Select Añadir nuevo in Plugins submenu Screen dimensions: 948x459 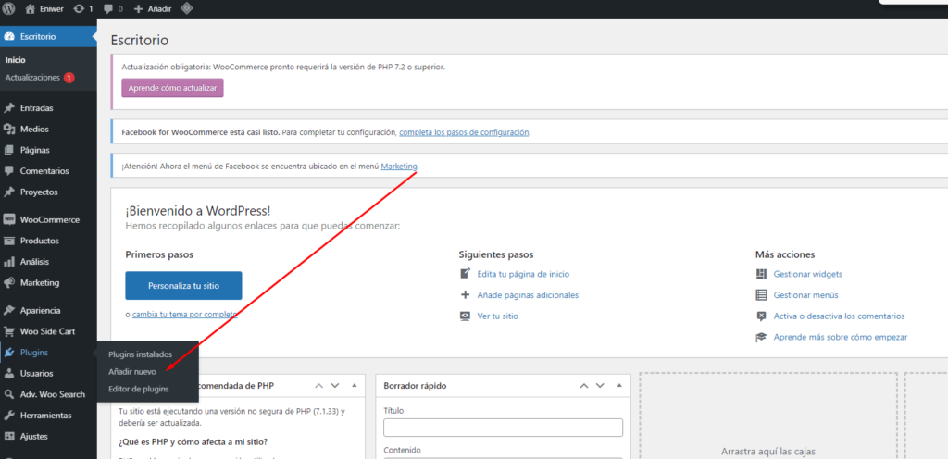click(131, 371)
